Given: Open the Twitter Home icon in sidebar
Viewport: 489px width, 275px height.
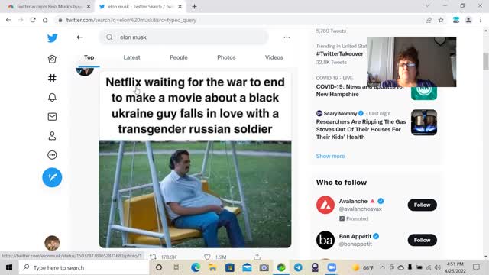Looking at the screenshot, I should click(x=52, y=59).
